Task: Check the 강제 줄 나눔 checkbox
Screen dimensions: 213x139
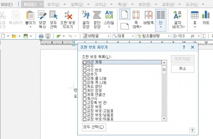Action: click(84, 79)
